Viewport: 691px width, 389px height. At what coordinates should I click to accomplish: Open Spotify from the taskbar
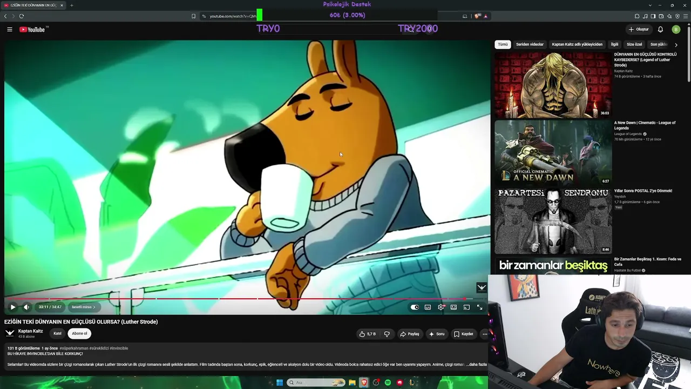(x=388, y=383)
